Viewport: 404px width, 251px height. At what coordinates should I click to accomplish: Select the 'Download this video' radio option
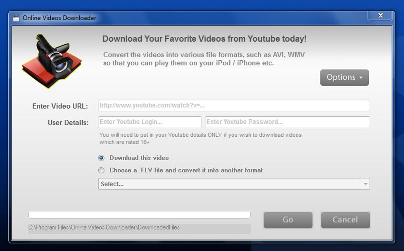[x=101, y=158]
